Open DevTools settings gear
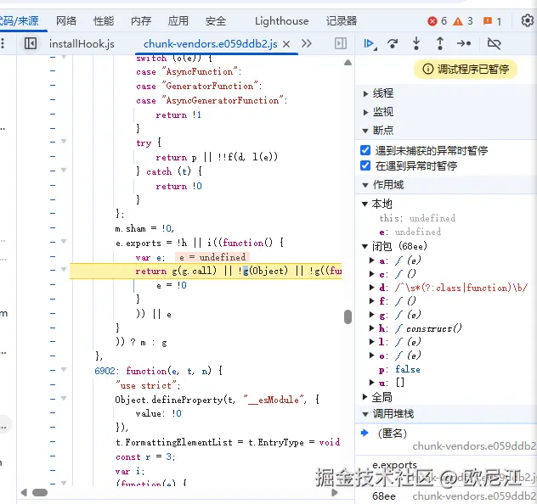The image size is (537, 504). coord(528,21)
